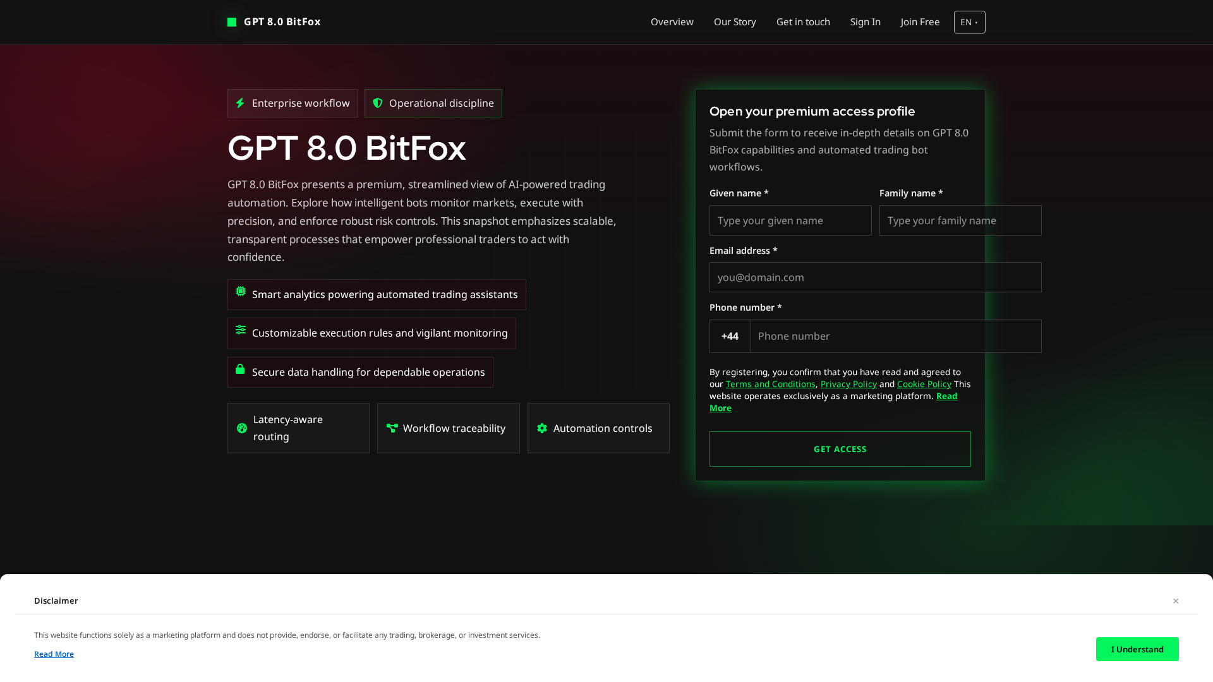The height and width of the screenshot is (682, 1213).
Task: Click the padlock icon for secure data handling
Action: click(x=240, y=369)
